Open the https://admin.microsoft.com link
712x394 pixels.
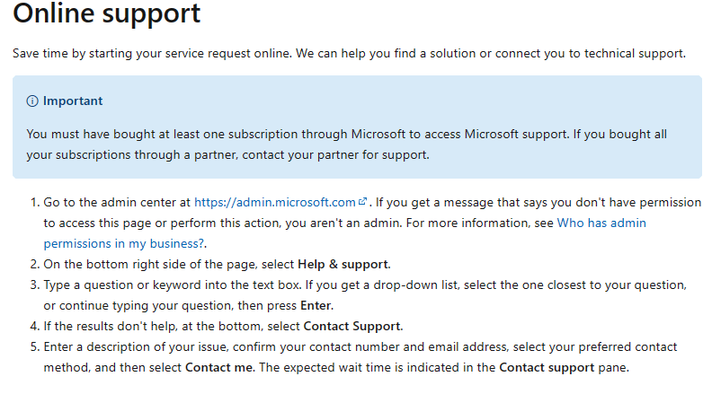(275, 202)
